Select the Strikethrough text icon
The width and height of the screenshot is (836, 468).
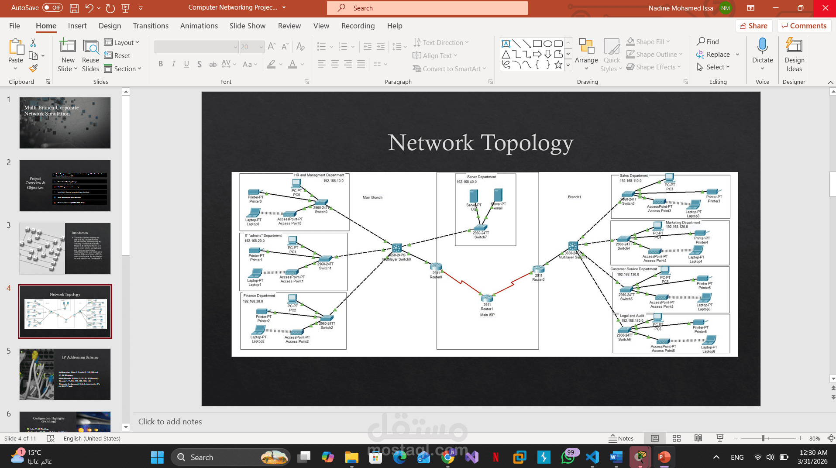pyautogui.click(x=213, y=64)
